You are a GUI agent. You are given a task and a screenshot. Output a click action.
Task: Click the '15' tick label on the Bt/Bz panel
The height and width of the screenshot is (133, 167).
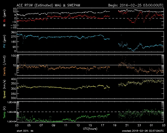point(15,9)
